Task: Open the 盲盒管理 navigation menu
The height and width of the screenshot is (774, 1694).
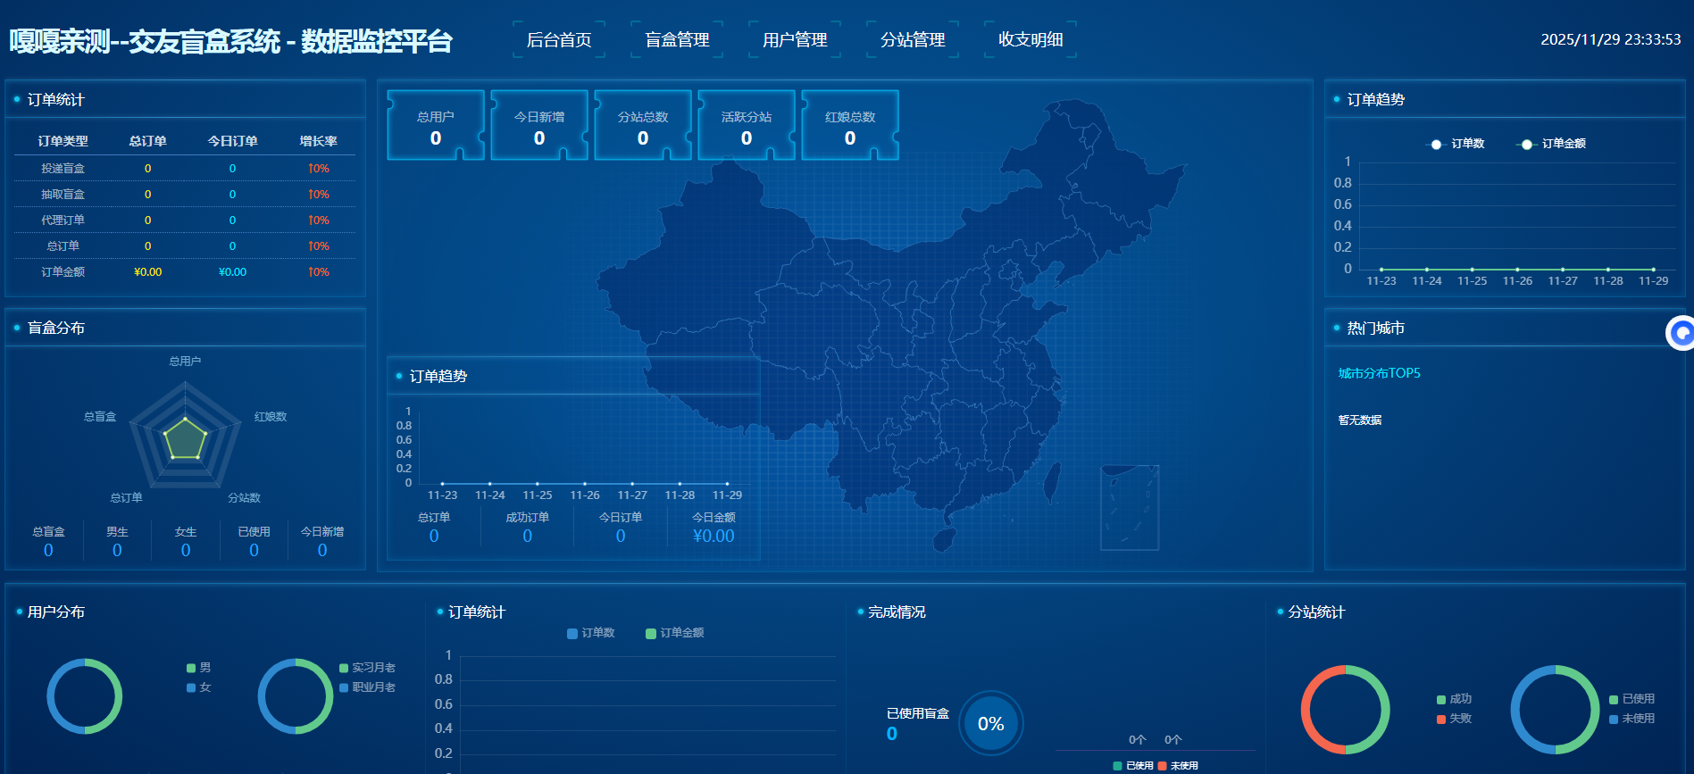Action: tap(677, 40)
